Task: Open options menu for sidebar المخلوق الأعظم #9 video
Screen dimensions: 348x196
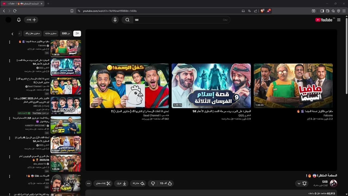Action: tap(10, 60)
